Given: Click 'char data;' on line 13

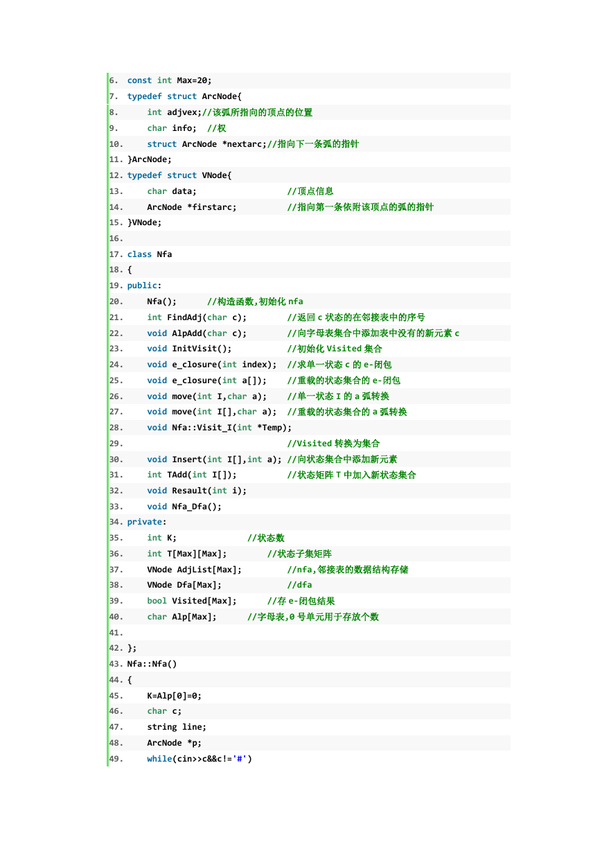Looking at the screenshot, I should [x=172, y=191].
